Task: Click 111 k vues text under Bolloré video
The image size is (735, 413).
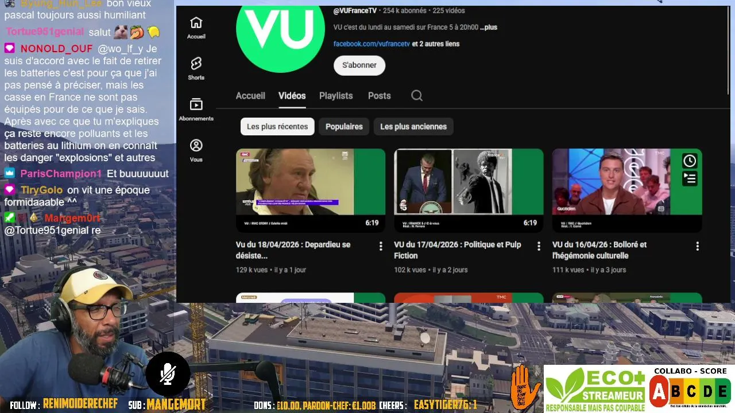Action: click(568, 270)
